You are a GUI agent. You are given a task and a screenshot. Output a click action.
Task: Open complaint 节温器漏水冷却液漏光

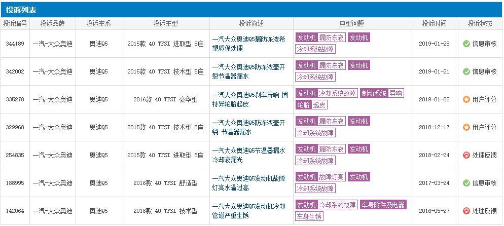(x=248, y=155)
